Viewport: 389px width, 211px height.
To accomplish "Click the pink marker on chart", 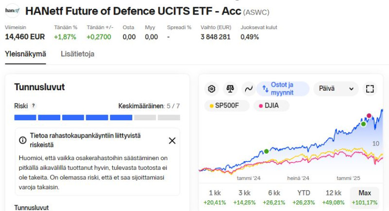I will point(369,115).
